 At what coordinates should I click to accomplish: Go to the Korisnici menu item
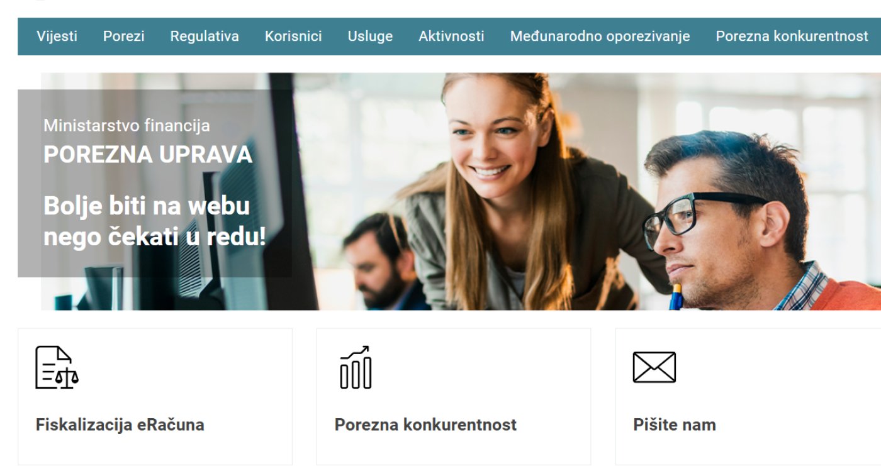[293, 36]
